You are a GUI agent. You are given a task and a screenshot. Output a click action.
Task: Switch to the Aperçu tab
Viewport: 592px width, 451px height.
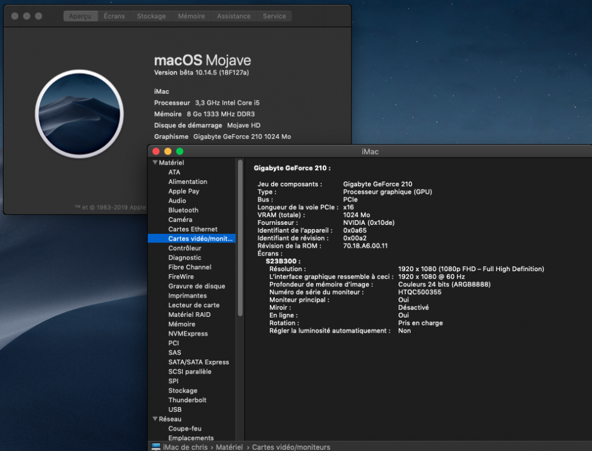click(80, 16)
